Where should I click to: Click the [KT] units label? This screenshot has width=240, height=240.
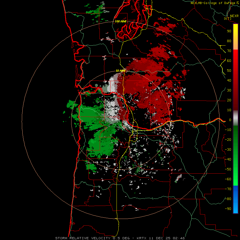tap(227, 18)
